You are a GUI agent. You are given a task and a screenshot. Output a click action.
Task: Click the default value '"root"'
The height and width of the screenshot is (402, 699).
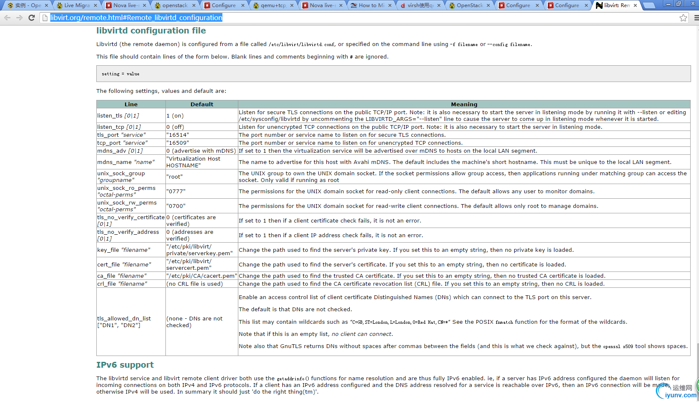coord(175,177)
